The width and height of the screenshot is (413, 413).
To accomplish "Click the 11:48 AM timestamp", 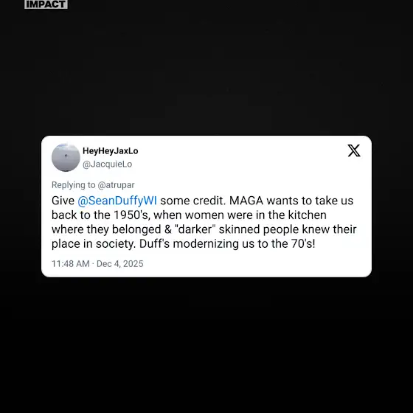I will tap(71, 264).
